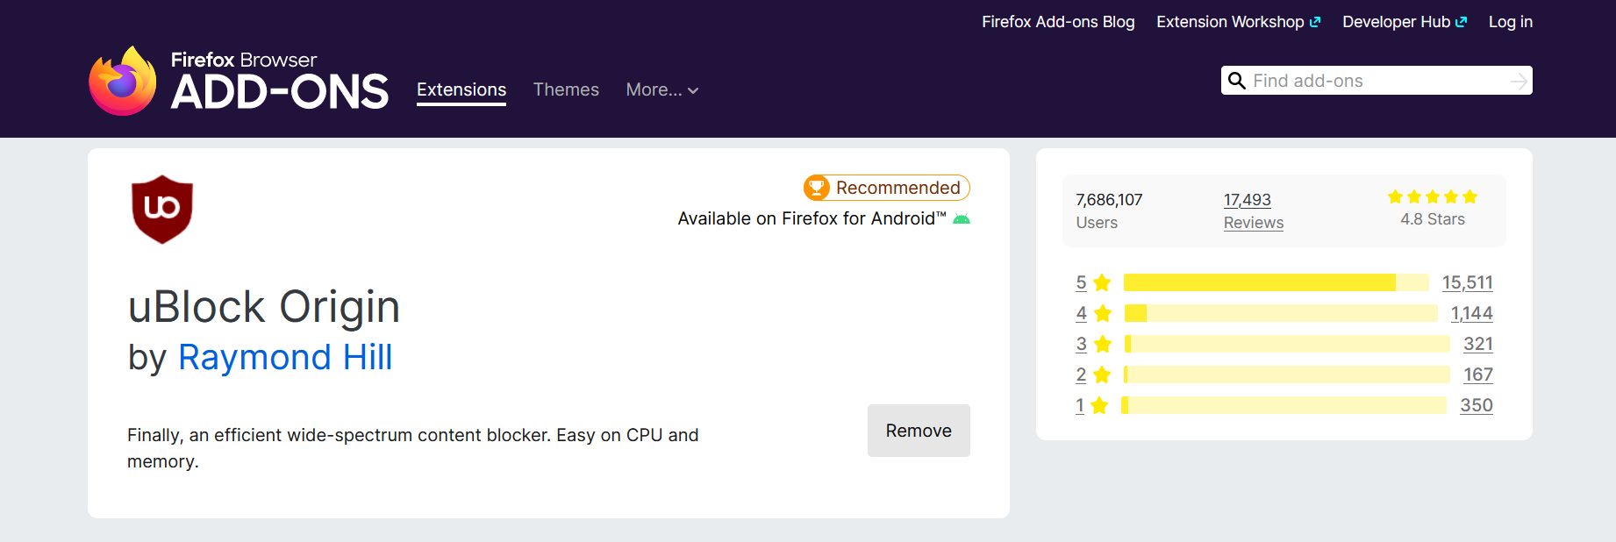Click the Firefox Browser Add-ons logo
1616x542 pixels.
tap(239, 81)
